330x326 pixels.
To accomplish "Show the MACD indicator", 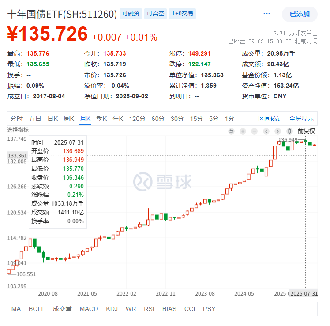I will (x=89, y=309).
